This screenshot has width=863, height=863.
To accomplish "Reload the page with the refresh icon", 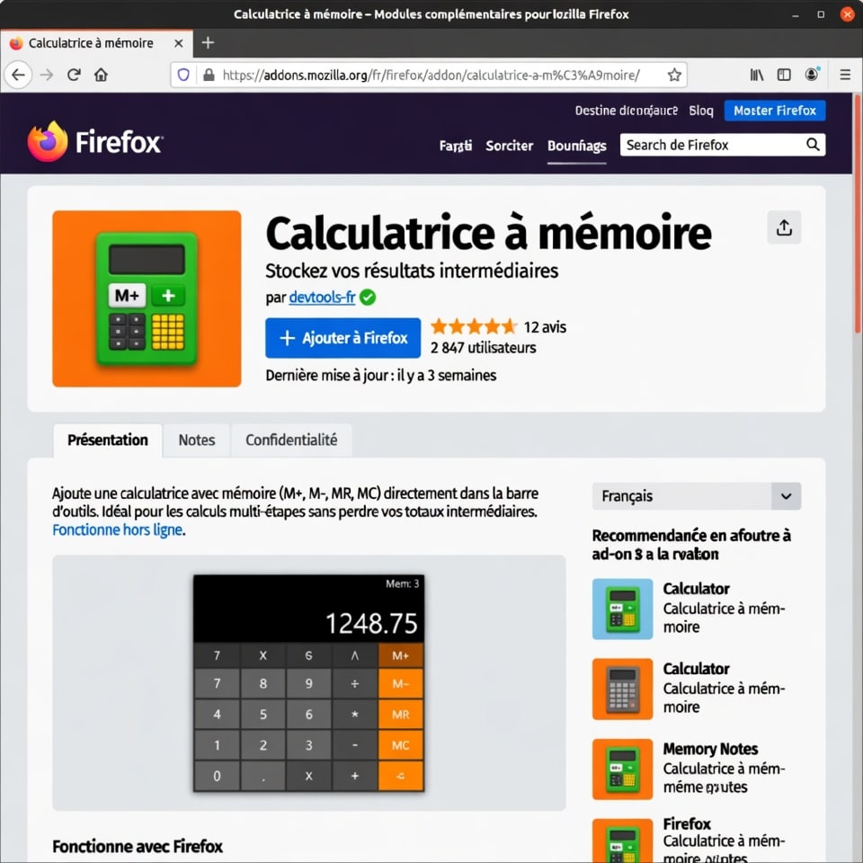I will pyautogui.click(x=74, y=75).
